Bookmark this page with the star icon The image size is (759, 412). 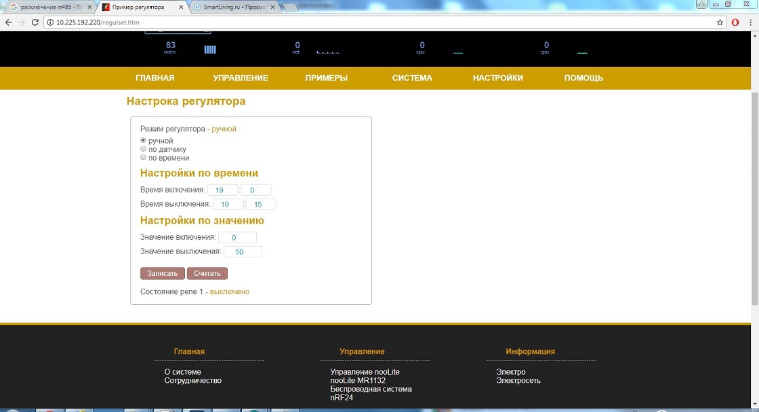pos(720,22)
